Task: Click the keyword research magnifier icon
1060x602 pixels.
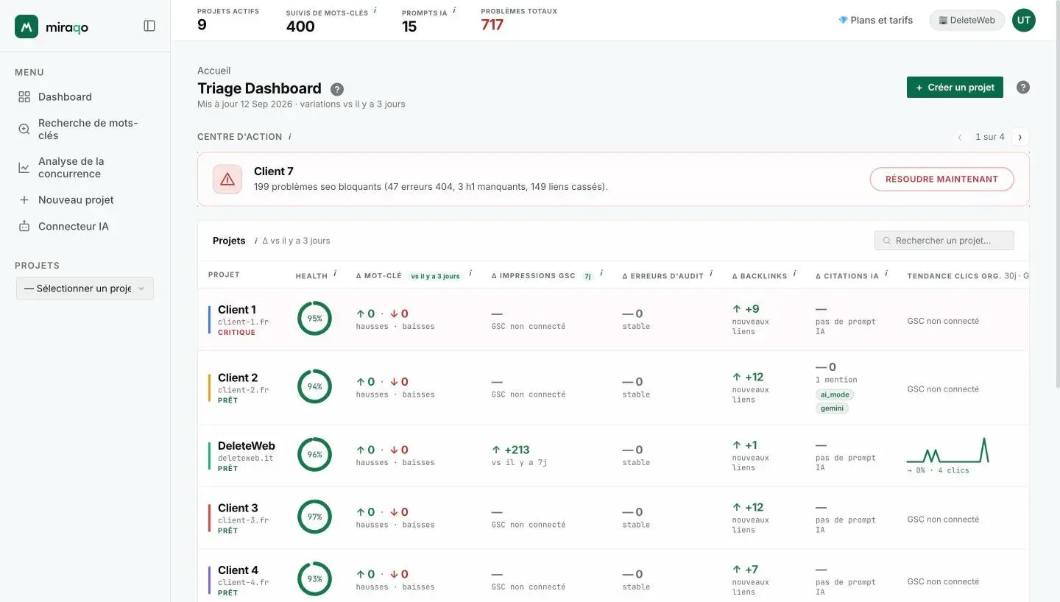Action: tap(24, 129)
